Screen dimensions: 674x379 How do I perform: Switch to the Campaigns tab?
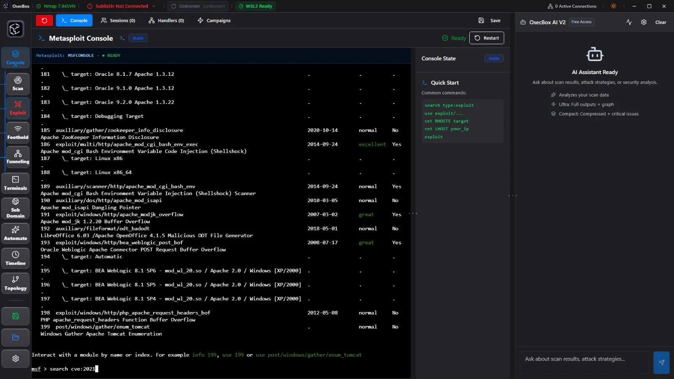click(x=214, y=20)
